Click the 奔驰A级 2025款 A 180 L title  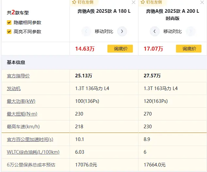(104, 11)
